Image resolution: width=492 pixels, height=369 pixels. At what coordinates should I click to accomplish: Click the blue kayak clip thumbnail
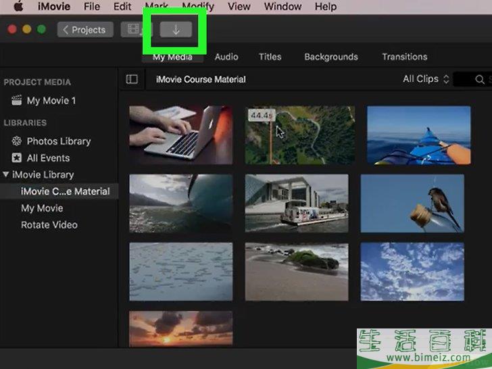click(418, 135)
